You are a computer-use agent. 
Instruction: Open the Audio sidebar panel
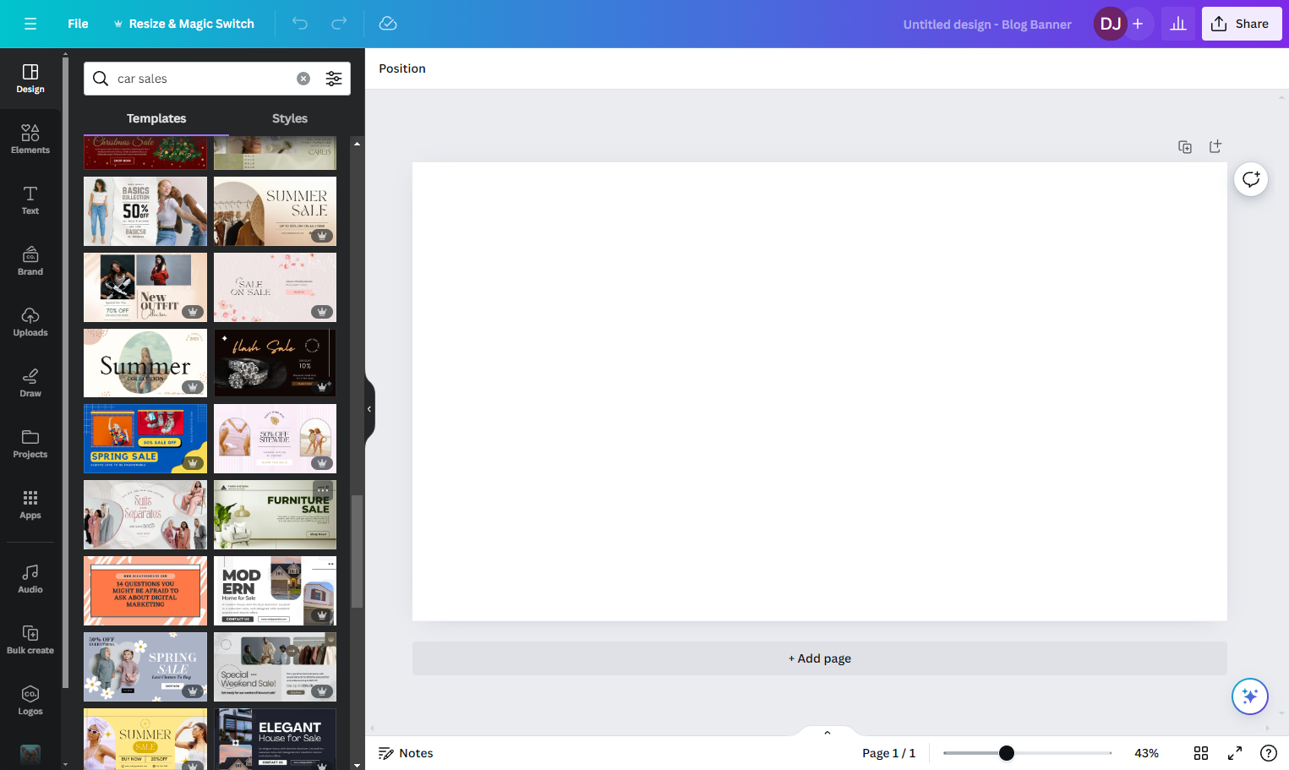pyautogui.click(x=30, y=579)
